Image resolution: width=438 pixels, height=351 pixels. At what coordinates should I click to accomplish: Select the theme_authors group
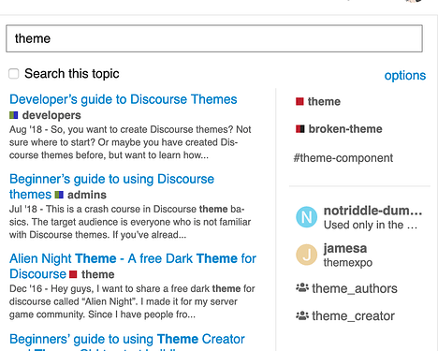346,288
